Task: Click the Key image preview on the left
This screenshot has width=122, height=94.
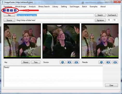Action: click(x=22, y=41)
